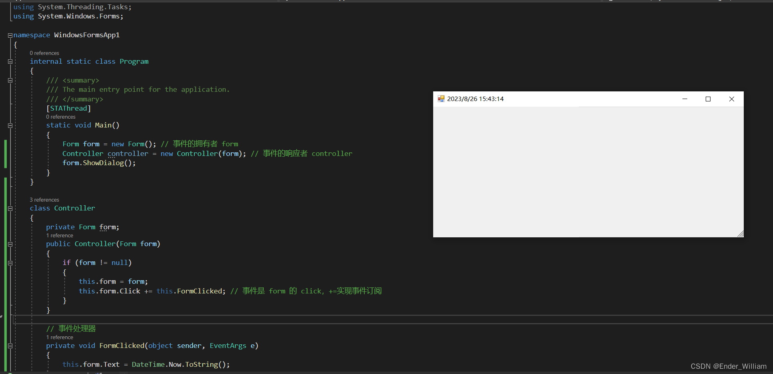Collapse the Main method body

[10, 125]
